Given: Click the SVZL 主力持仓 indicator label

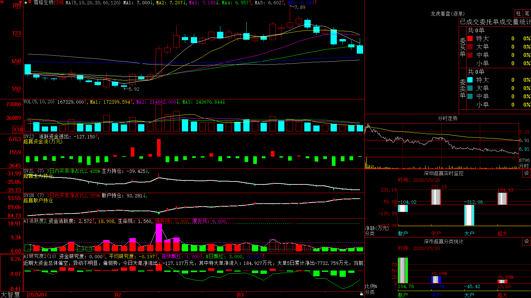Looking at the screenshot, I should point(34,171).
